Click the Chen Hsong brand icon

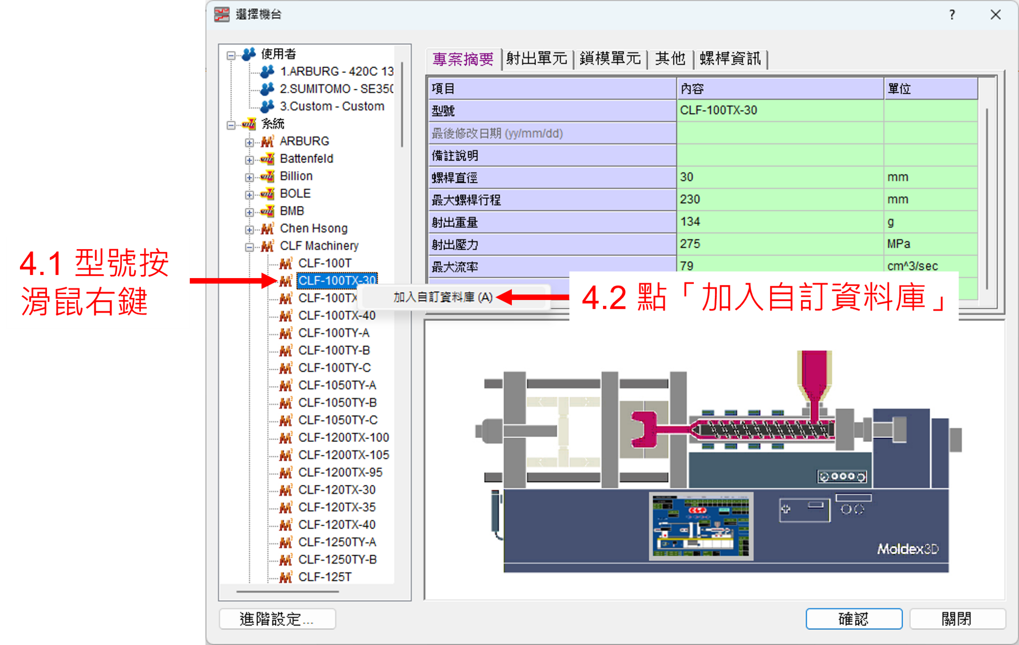(x=268, y=228)
